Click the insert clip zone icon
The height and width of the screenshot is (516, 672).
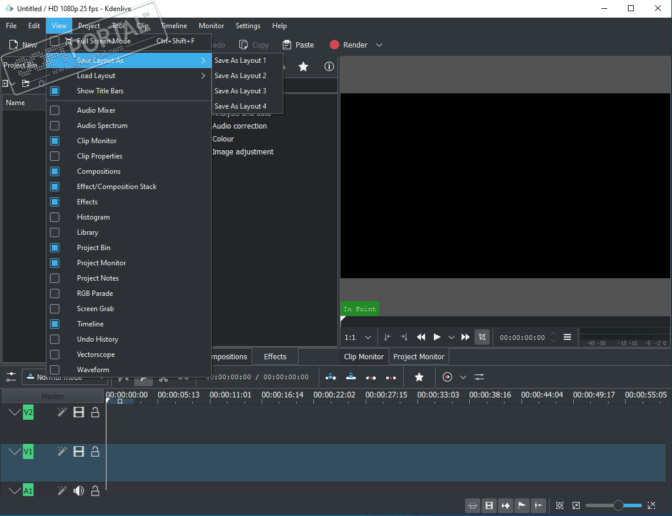tap(331, 377)
